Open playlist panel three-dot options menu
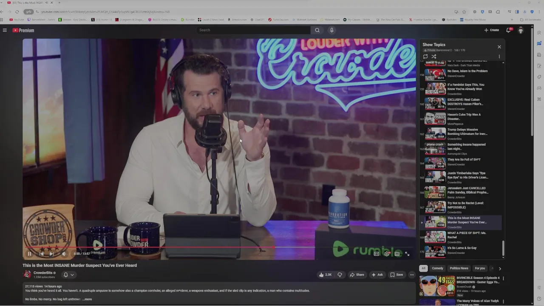Screen dimensions: 544x306 499,57
